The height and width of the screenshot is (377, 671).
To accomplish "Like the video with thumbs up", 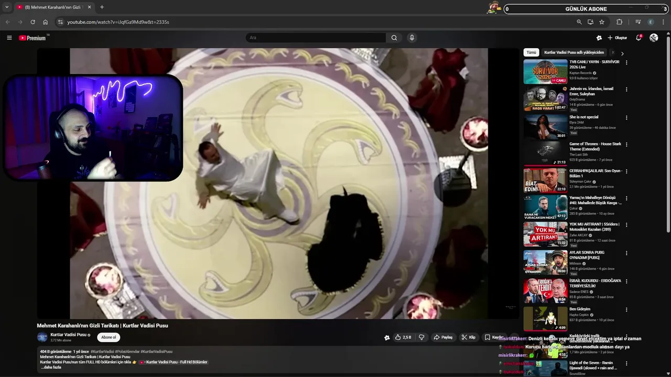I will click(403, 338).
